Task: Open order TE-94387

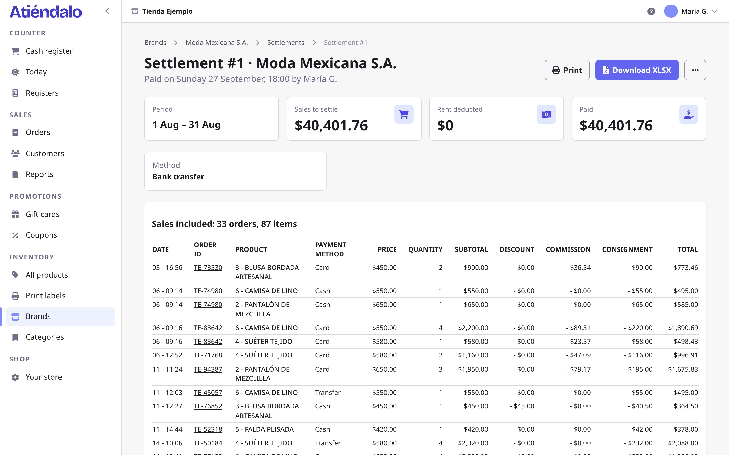Action: click(208, 369)
